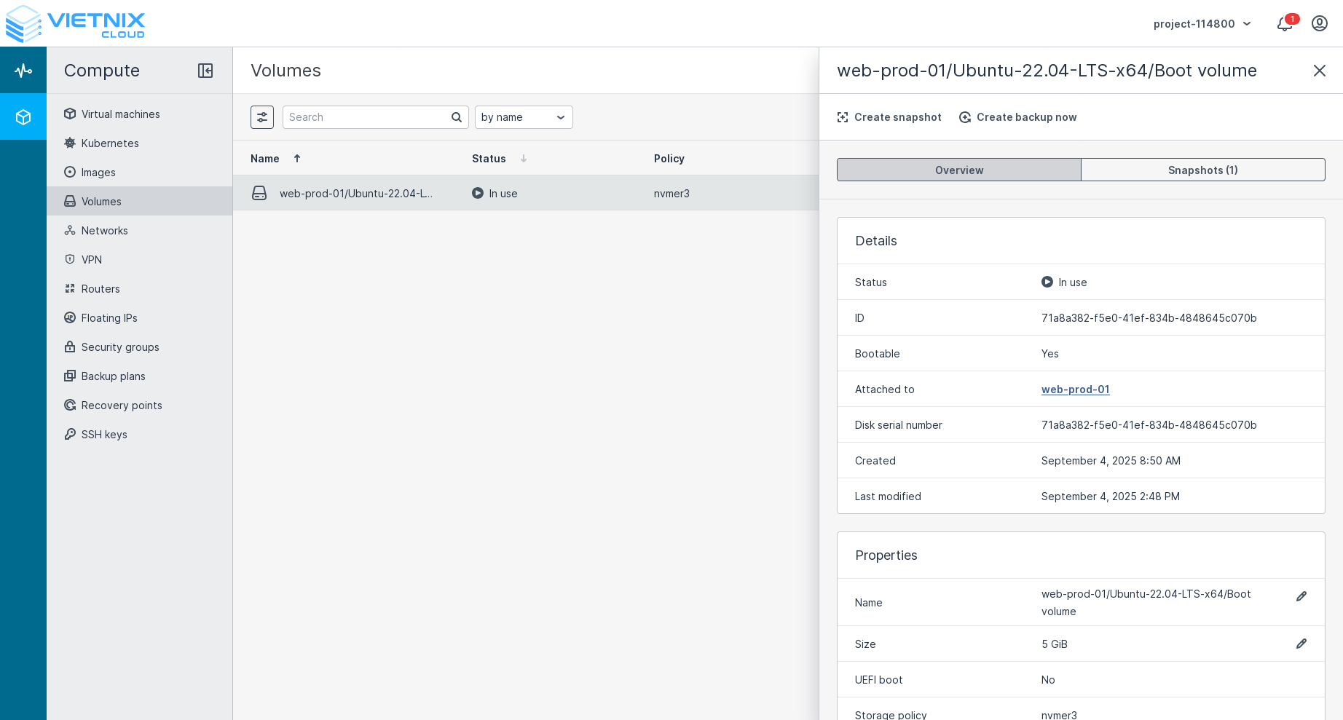Open the Kubernetes section
Viewport: 1343px width, 720px height.
(x=110, y=143)
